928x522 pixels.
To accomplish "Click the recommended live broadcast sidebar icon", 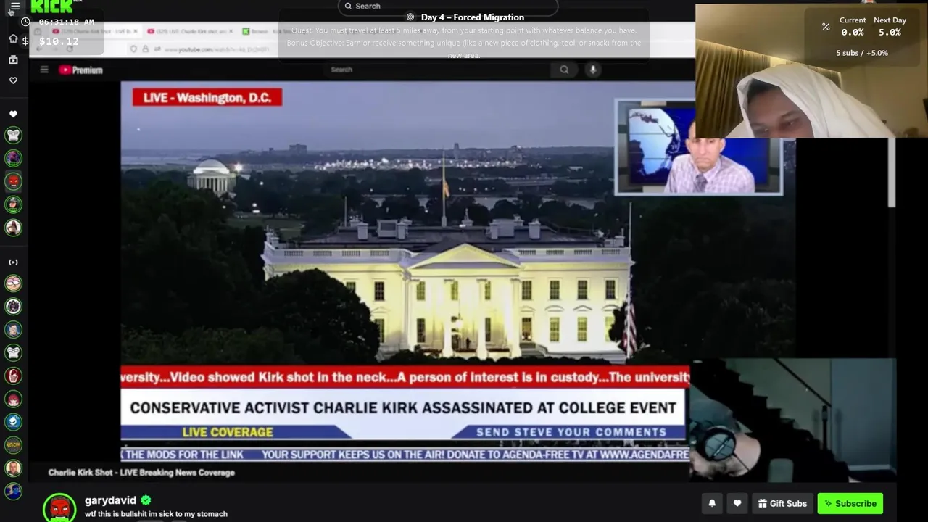I will coord(13,262).
